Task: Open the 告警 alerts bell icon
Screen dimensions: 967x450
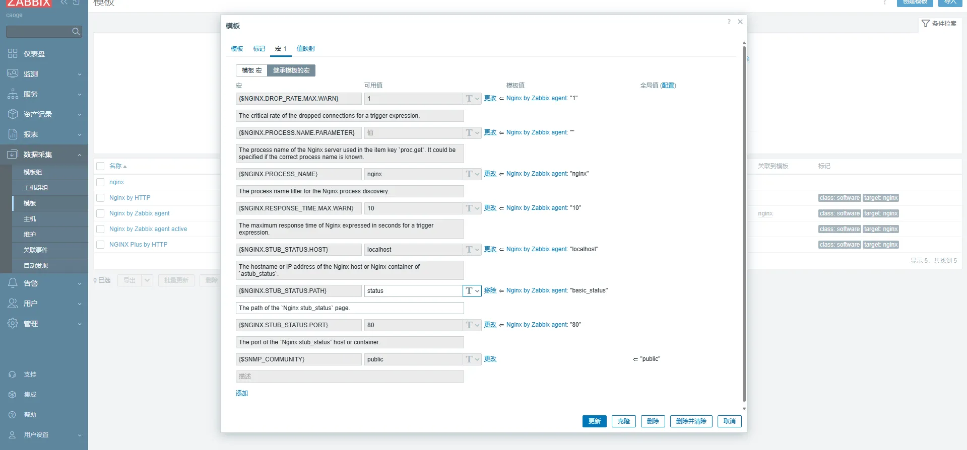Action: [x=13, y=283]
